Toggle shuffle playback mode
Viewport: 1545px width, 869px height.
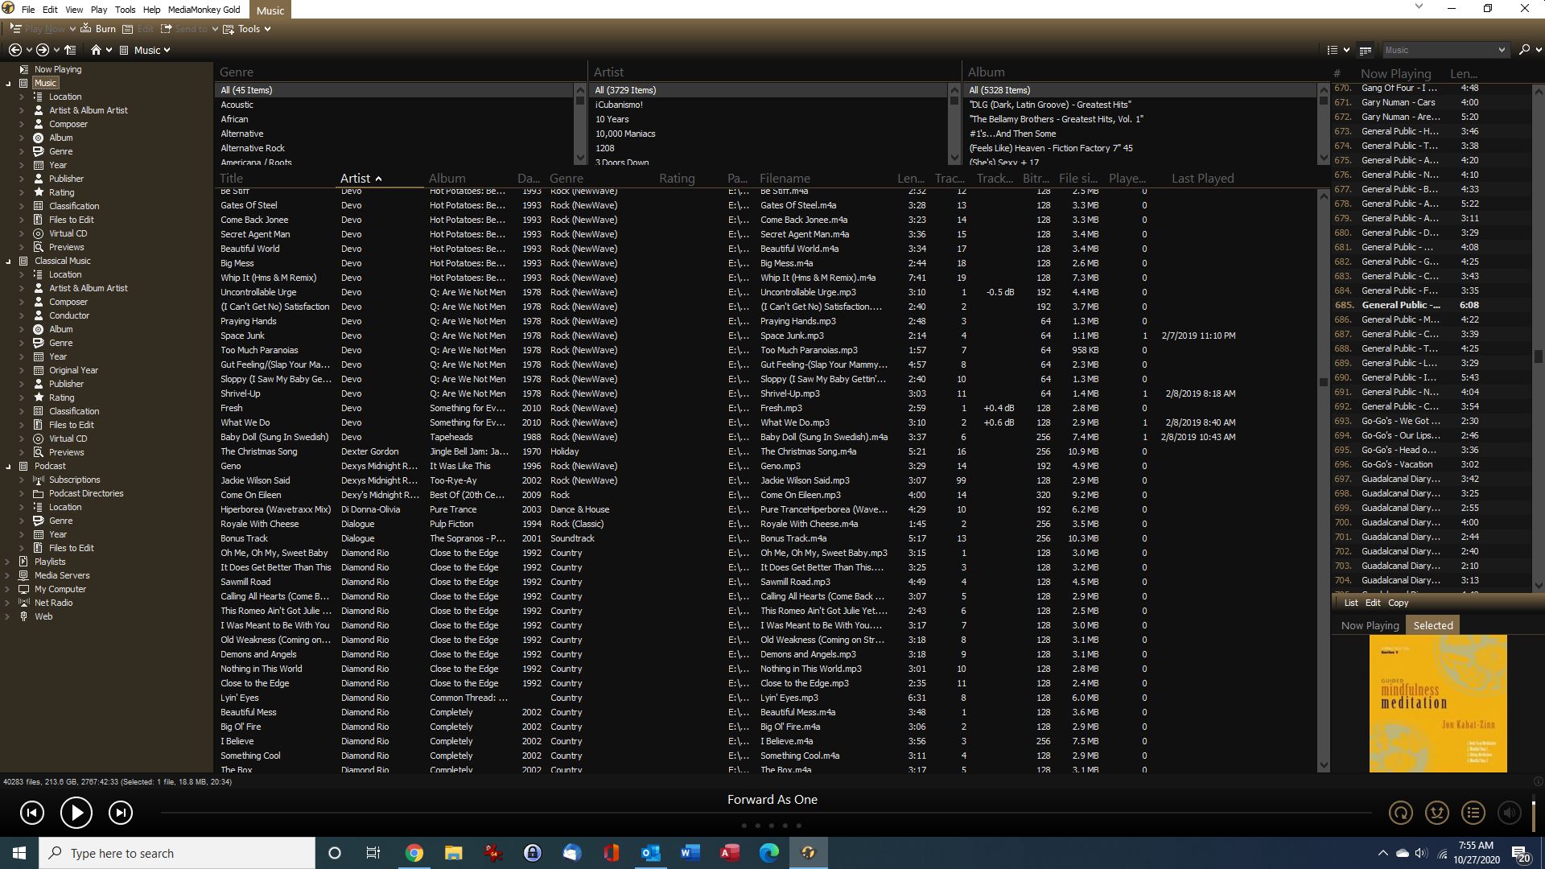pos(1437,813)
